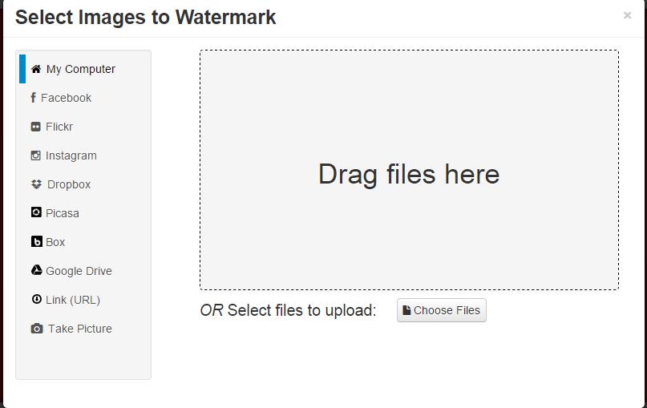Click the Picasa icon in sidebar
647x408 pixels.
(36, 213)
